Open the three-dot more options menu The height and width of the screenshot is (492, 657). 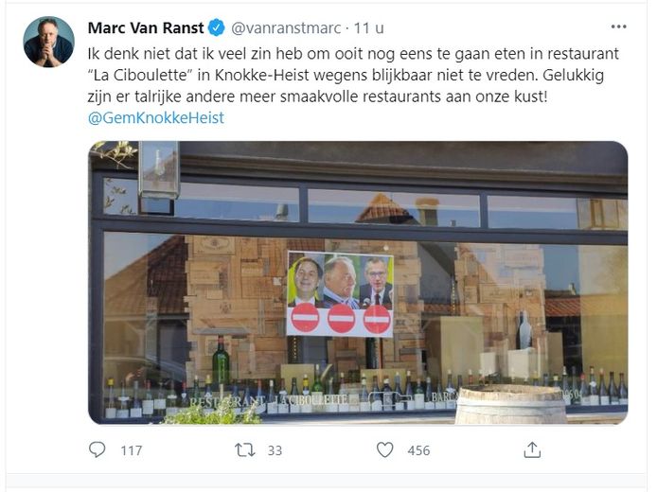pos(618,26)
